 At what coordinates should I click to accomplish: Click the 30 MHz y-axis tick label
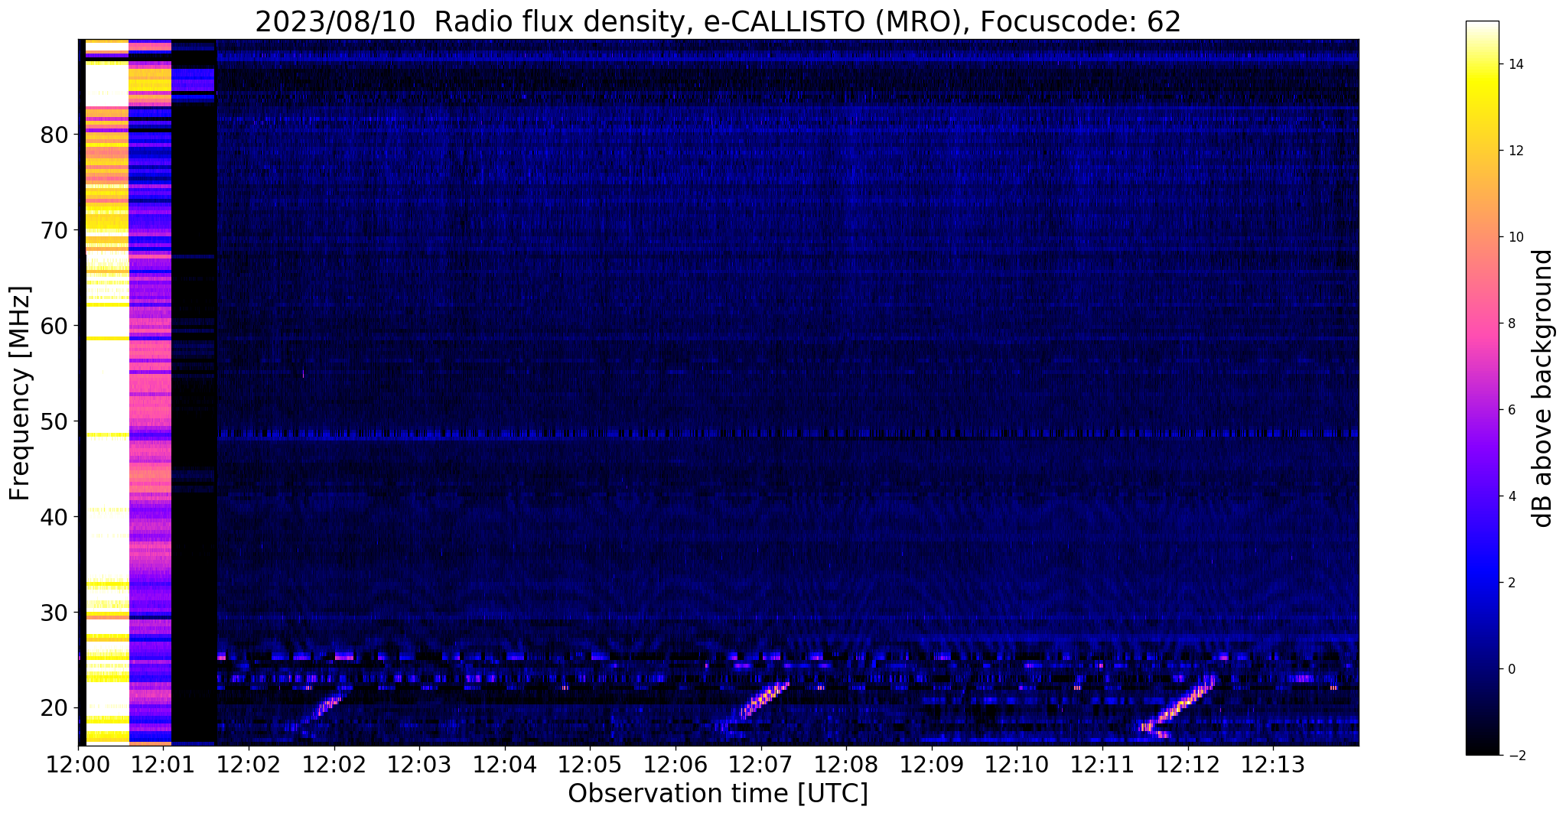(54, 613)
